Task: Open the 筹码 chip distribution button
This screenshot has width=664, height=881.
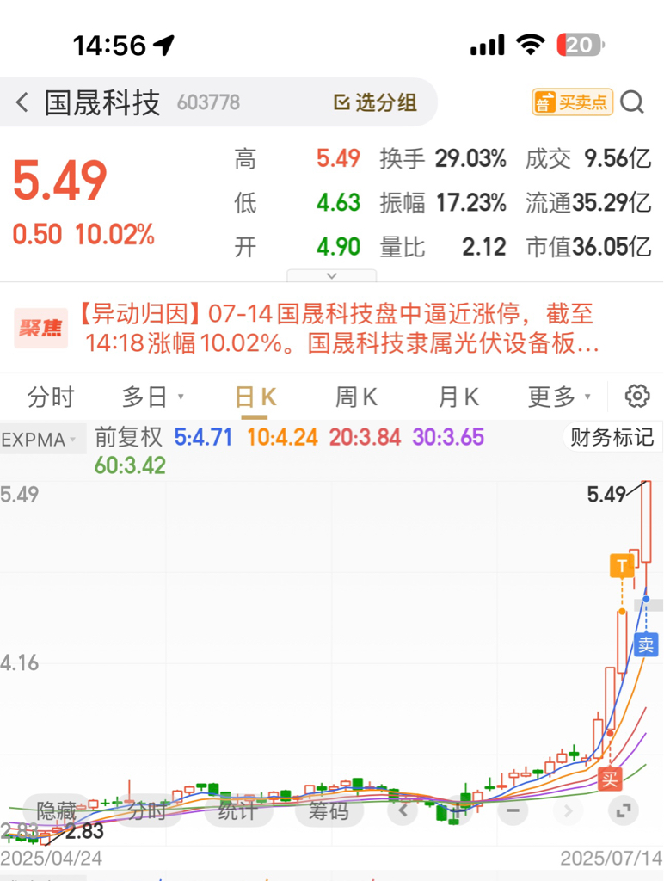Action: click(x=329, y=810)
